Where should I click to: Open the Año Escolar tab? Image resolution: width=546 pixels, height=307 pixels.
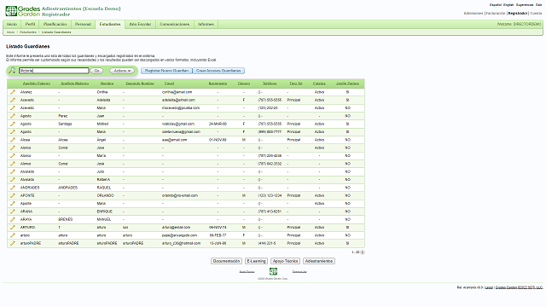[140, 25]
